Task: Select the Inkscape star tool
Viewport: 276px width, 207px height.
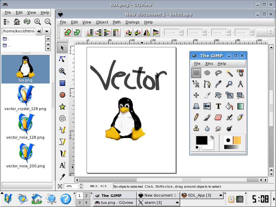Action: [x=62, y=107]
